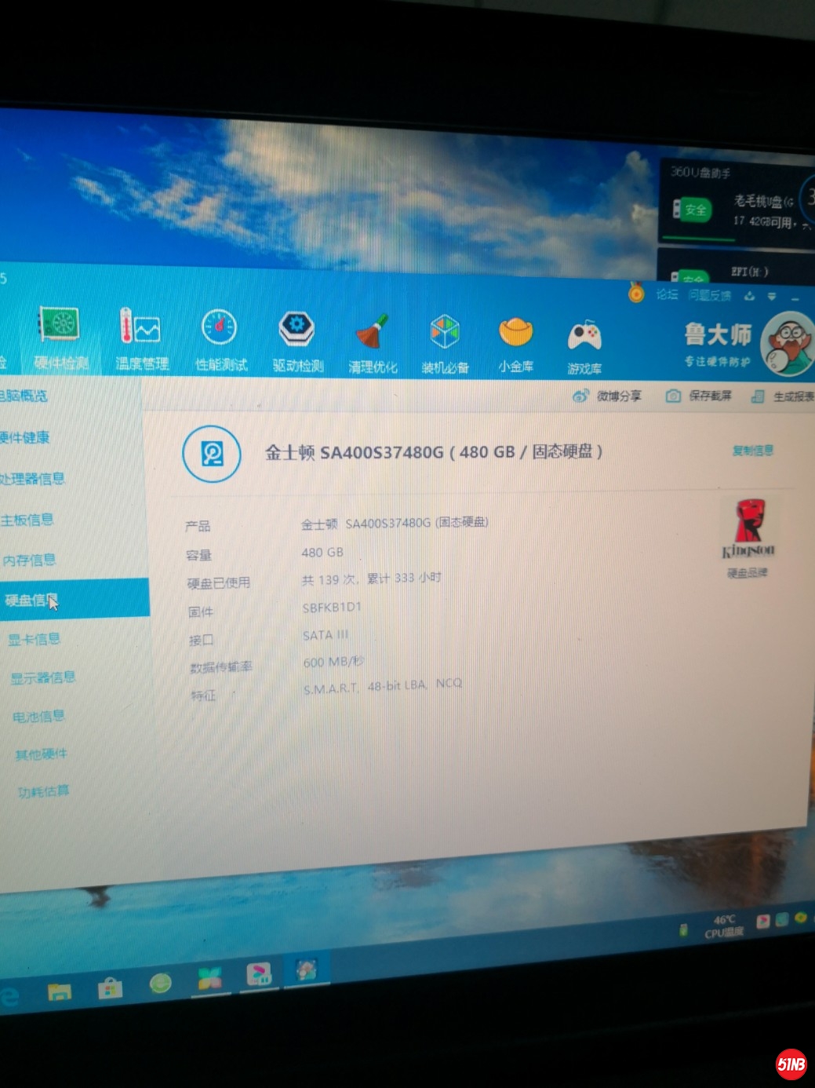Click the hard disk icon beside title
The image size is (815, 1088).
pos(212,453)
